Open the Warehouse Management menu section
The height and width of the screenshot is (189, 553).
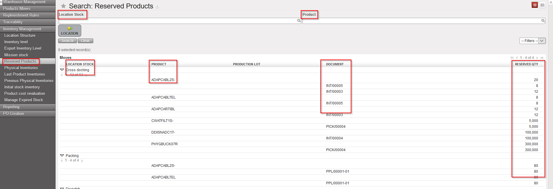click(x=28, y=2)
